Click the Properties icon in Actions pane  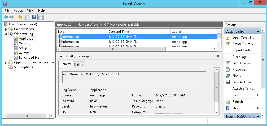[x=228, y=69]
